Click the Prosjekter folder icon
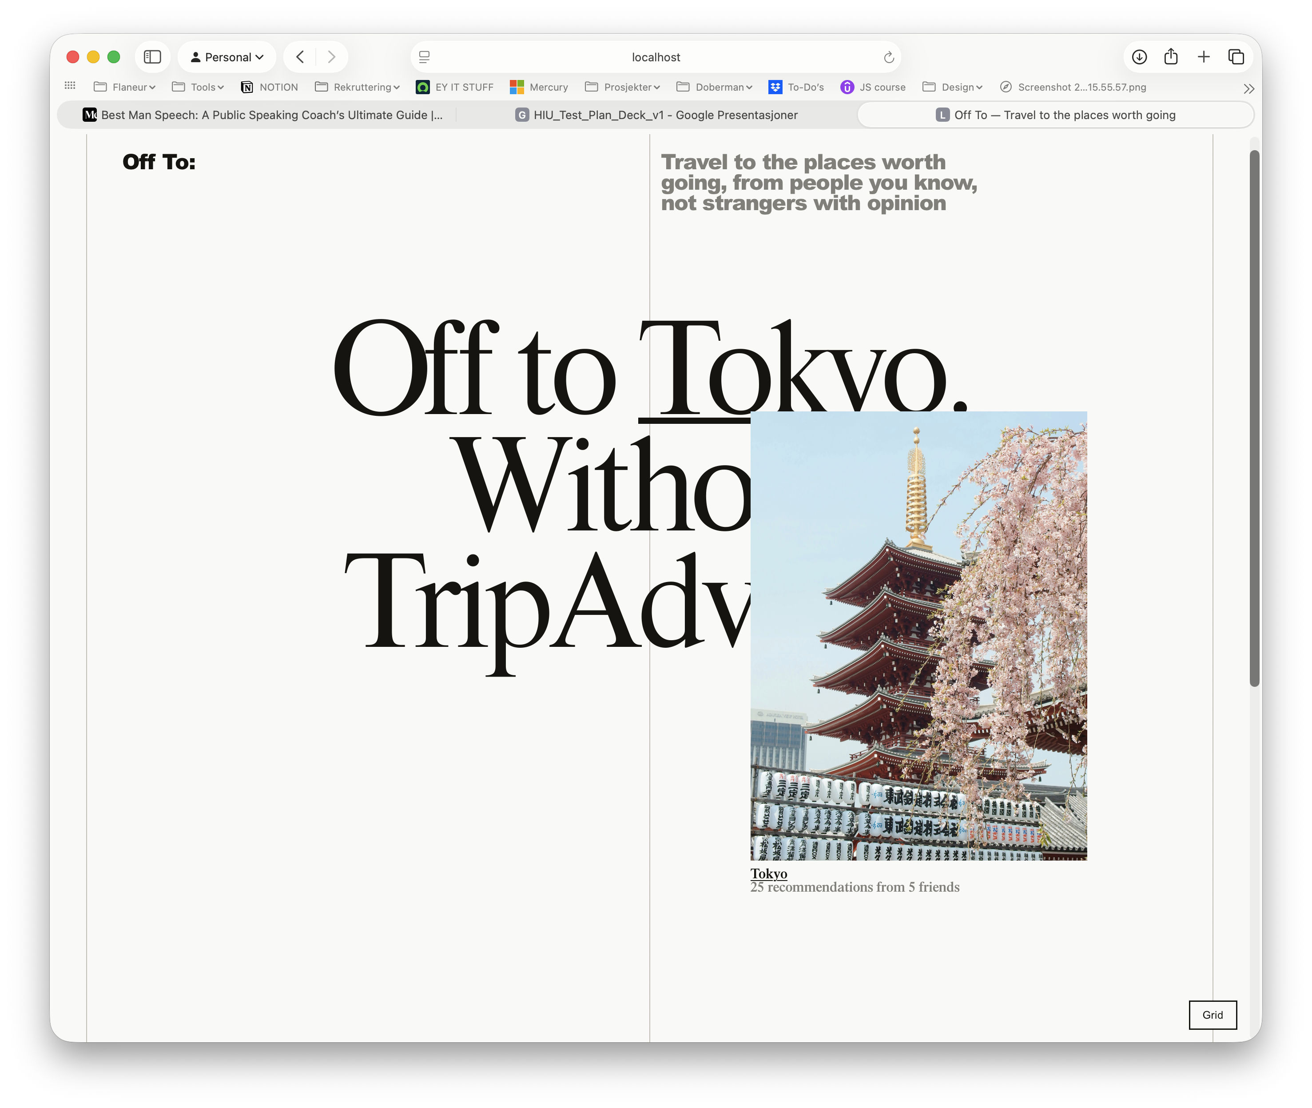1312x1108 pixels. (592, 87)
